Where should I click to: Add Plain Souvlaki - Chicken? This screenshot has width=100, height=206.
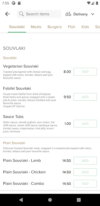click(x=85, y=172)
